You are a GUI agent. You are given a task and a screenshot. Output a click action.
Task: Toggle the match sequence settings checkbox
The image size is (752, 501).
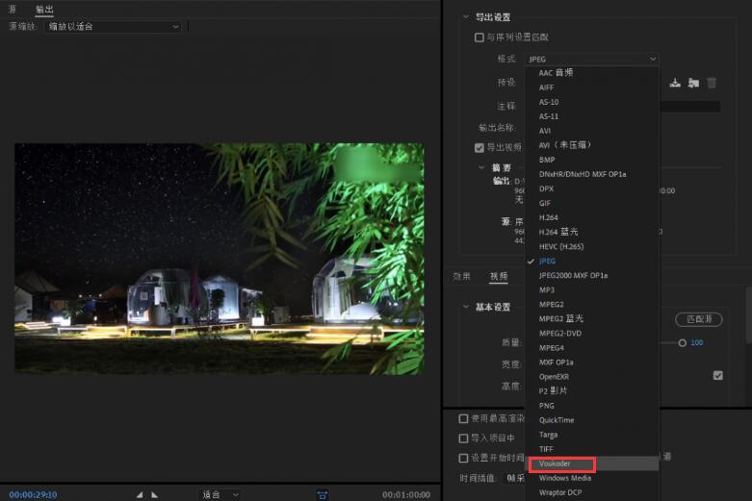point(479,38)
